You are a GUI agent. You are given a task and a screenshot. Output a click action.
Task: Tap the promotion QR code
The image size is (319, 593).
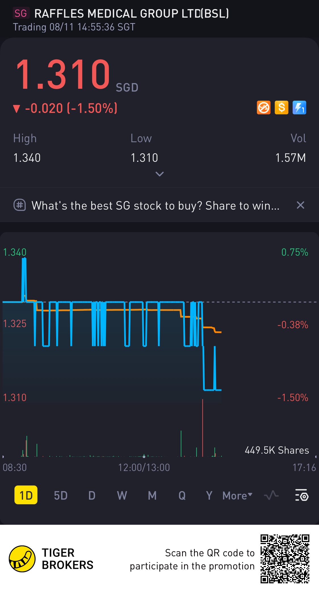tap(285, 559)
